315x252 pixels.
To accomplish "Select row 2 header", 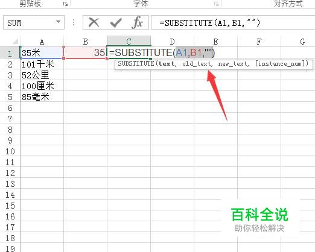I will coord(10,65).
